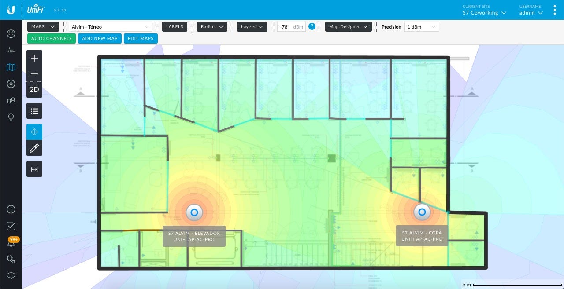
Task: Toggle the LABELS button
Action: point(174,27)
